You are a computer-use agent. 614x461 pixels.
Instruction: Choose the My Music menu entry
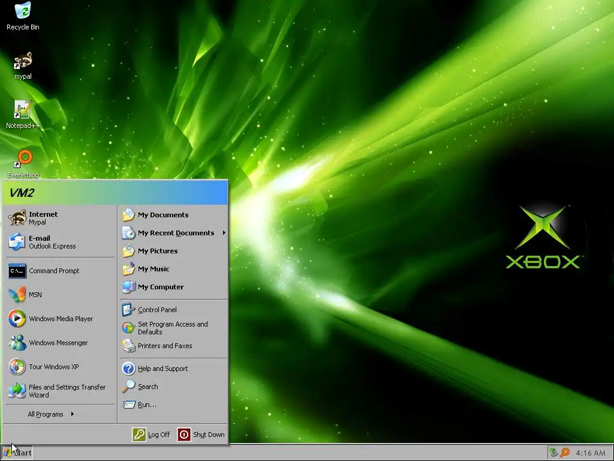tap(174, 269)
